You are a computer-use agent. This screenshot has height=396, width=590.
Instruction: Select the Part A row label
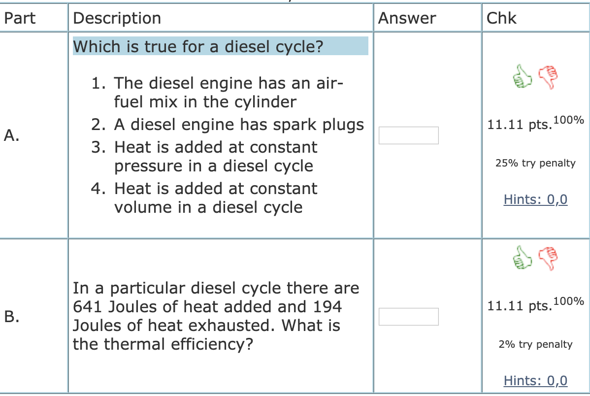11,134
